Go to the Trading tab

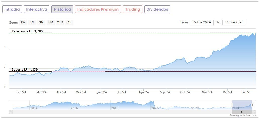click(132, 9)
